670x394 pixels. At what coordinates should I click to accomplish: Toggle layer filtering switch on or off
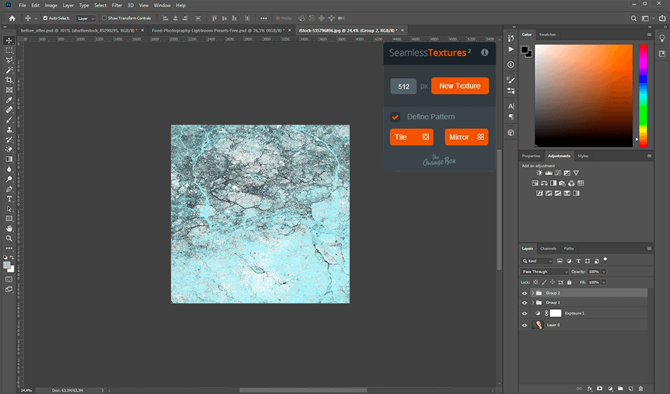[605, 260]
